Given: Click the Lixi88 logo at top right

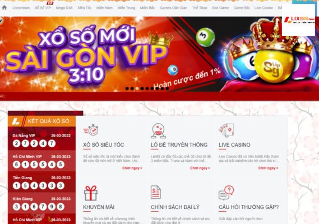Looking at the screenshot, I should (x=299, y=20).
